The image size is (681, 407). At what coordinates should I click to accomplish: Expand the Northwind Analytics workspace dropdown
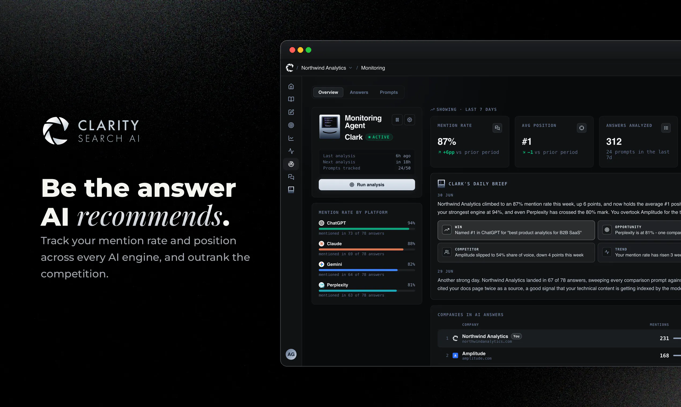click(327, 68)
